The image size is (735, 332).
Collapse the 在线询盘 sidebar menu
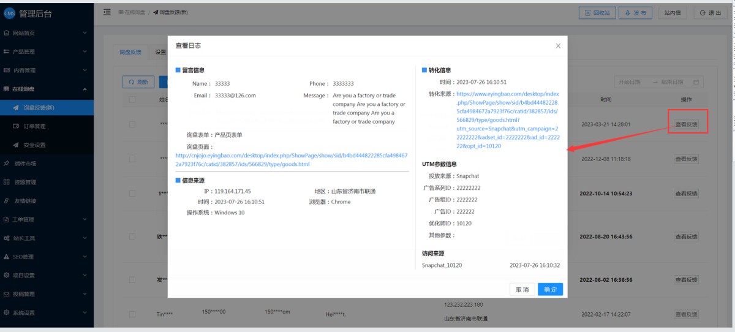(46, 89)
